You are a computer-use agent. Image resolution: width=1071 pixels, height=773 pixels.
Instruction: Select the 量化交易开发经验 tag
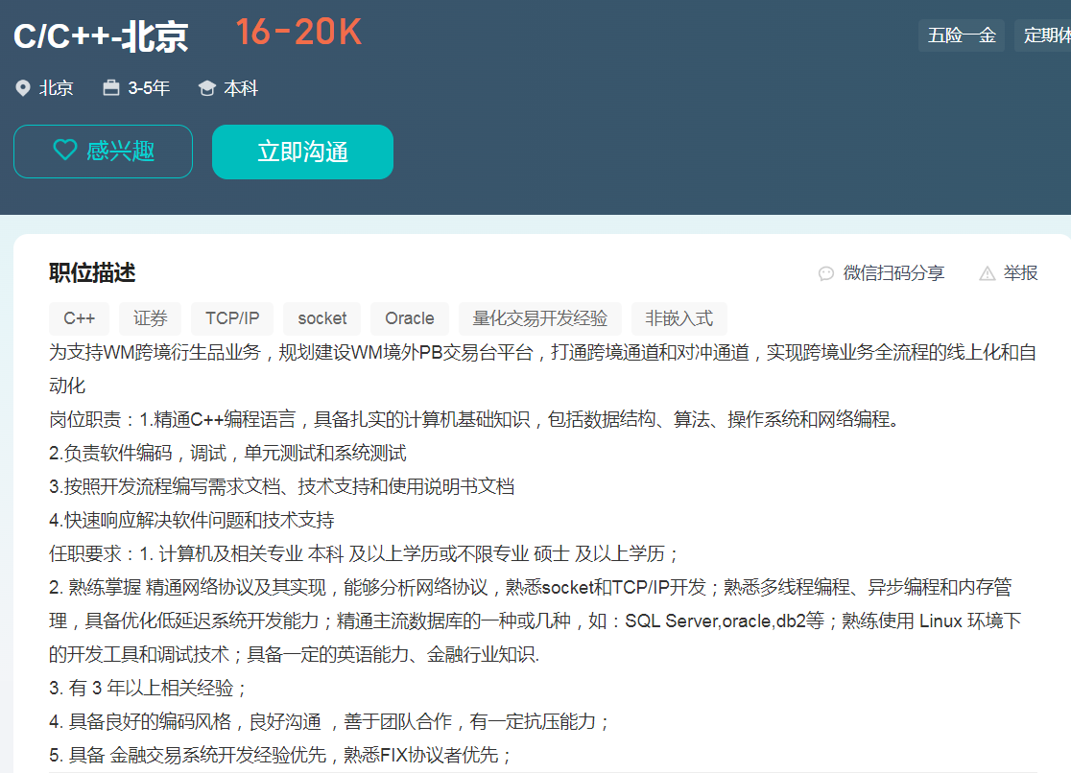(x=540, y=318)
